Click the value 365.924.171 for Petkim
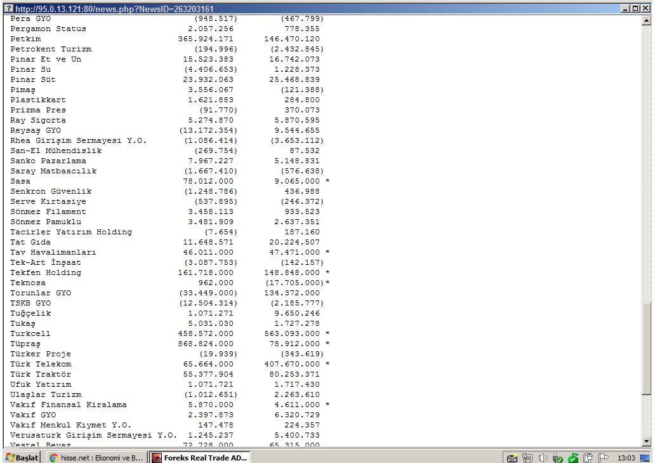 [x=206, y=39]
